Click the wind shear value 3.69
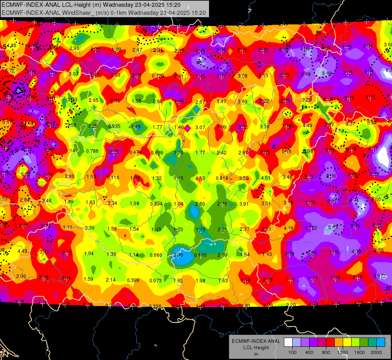Image resolution: width=392 pixels, height=360 pixels. tap(243, 102)
